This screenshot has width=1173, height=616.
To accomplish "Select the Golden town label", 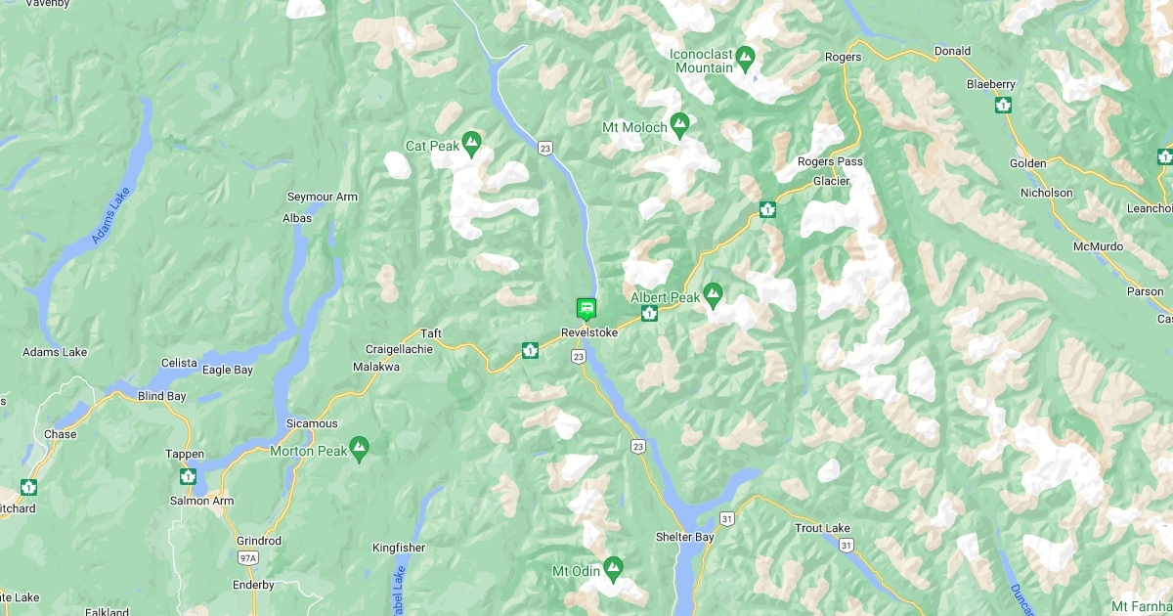I will point(1028,164).
